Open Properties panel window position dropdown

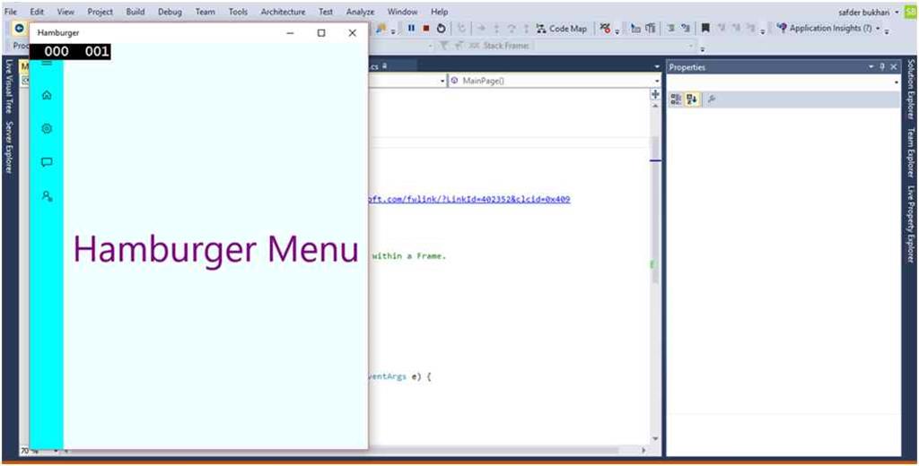pos(871,67)
